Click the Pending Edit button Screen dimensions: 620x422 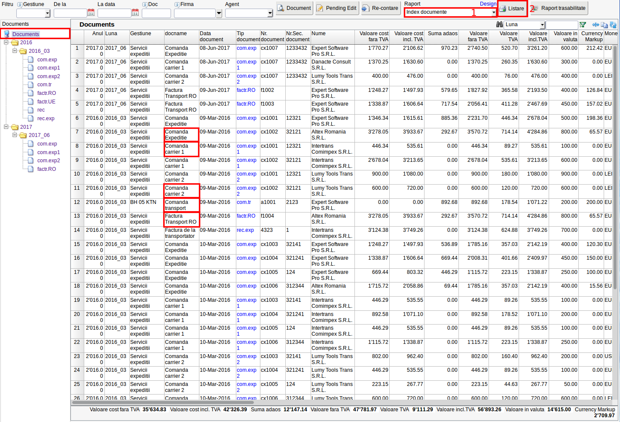337,8
